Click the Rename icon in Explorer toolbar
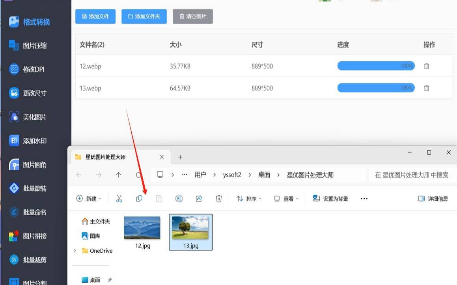Screen dimensions: 457x285 pos(179,198)
